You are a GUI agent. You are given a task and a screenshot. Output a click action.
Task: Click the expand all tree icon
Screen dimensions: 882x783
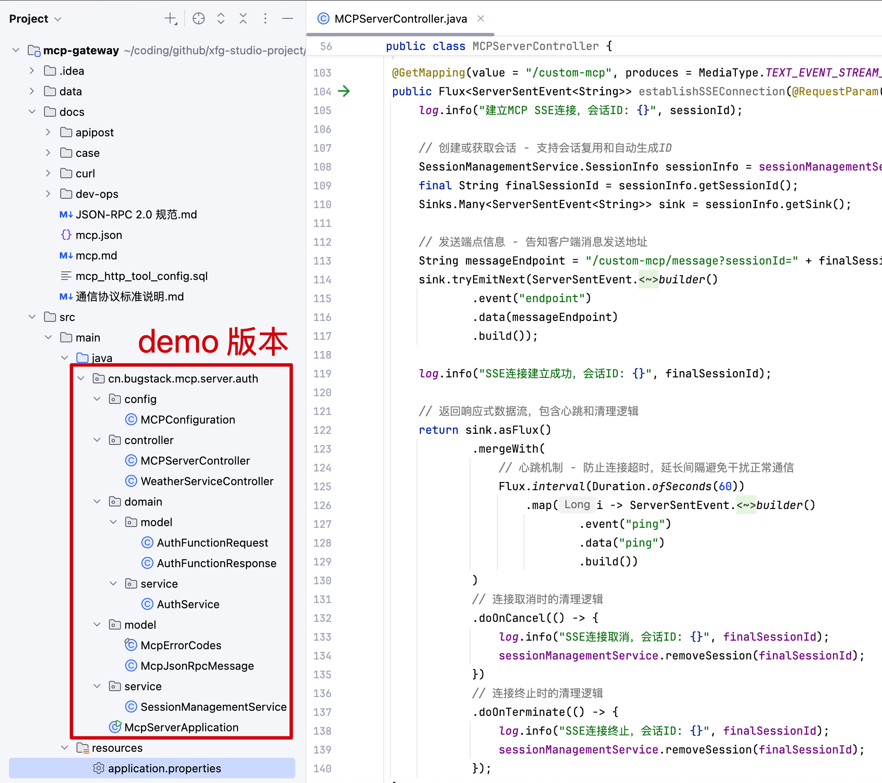221,18
